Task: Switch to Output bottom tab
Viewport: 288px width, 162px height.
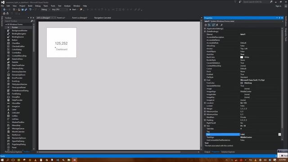Action: 207,152
